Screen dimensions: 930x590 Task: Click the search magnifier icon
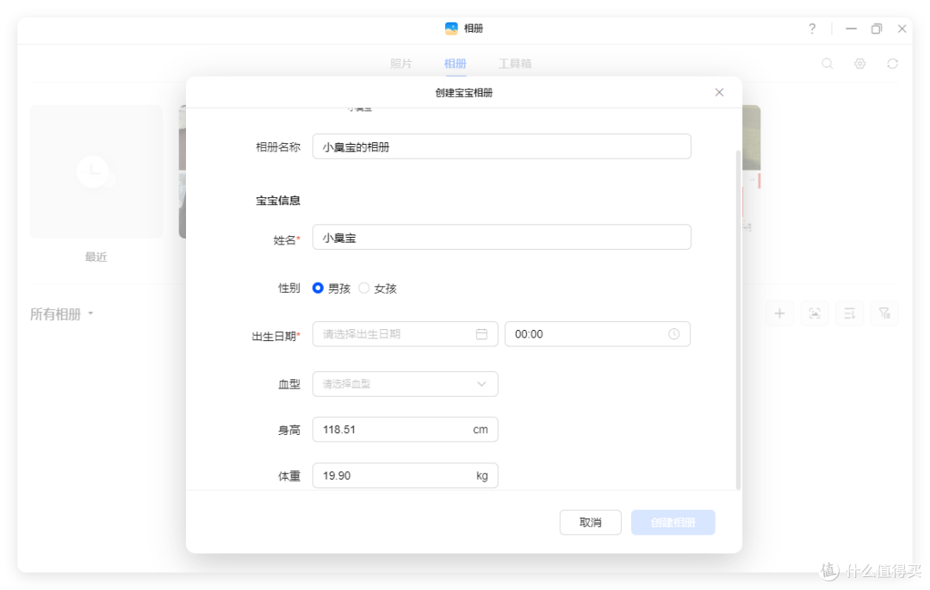[827, 64]
